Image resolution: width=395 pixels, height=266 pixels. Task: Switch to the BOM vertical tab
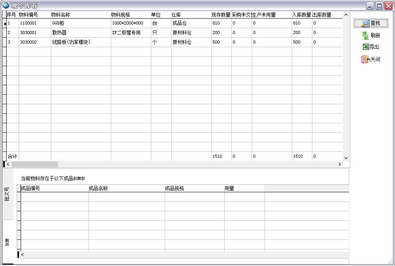point(8,242)
